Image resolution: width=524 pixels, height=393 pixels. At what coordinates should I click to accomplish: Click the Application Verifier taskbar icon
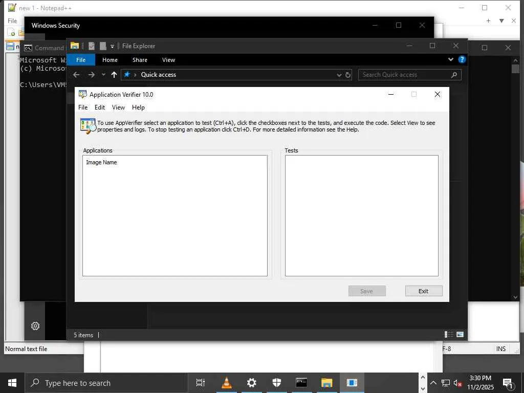pos(352,383)
